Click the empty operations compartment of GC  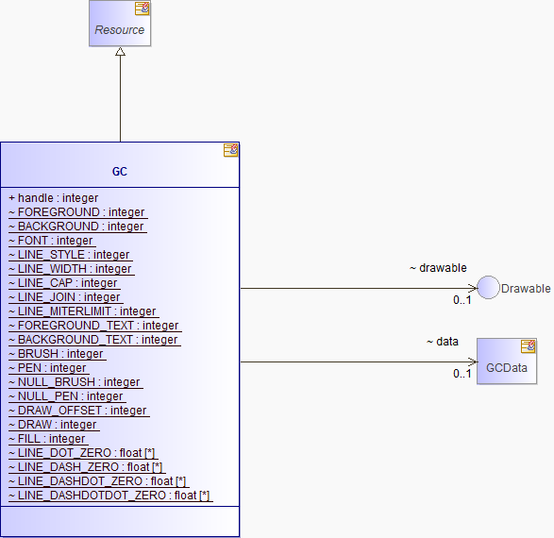[x=120, y=521]
